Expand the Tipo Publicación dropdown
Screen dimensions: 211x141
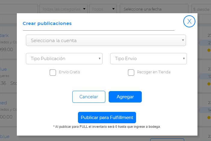64,59
